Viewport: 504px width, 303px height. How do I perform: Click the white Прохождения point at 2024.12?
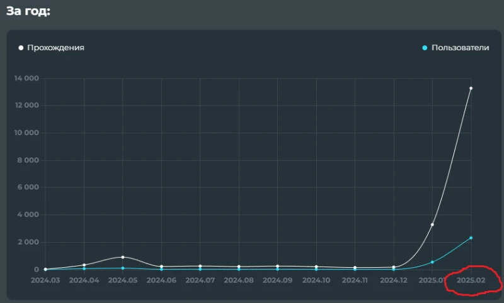tap(394, 267)
